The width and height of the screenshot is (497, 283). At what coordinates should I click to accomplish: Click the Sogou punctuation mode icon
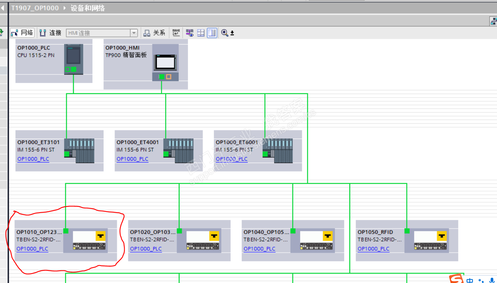[x=481, y=281]
